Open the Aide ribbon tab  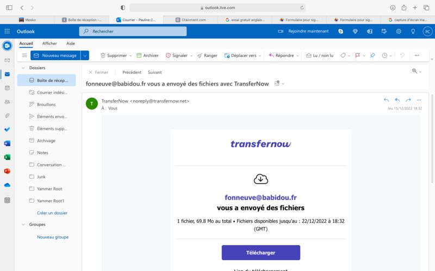71,43
